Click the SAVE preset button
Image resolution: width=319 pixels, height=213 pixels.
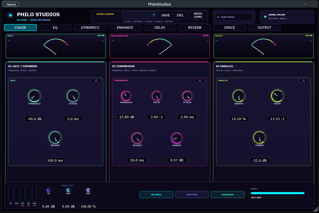(x=165, y=15)
